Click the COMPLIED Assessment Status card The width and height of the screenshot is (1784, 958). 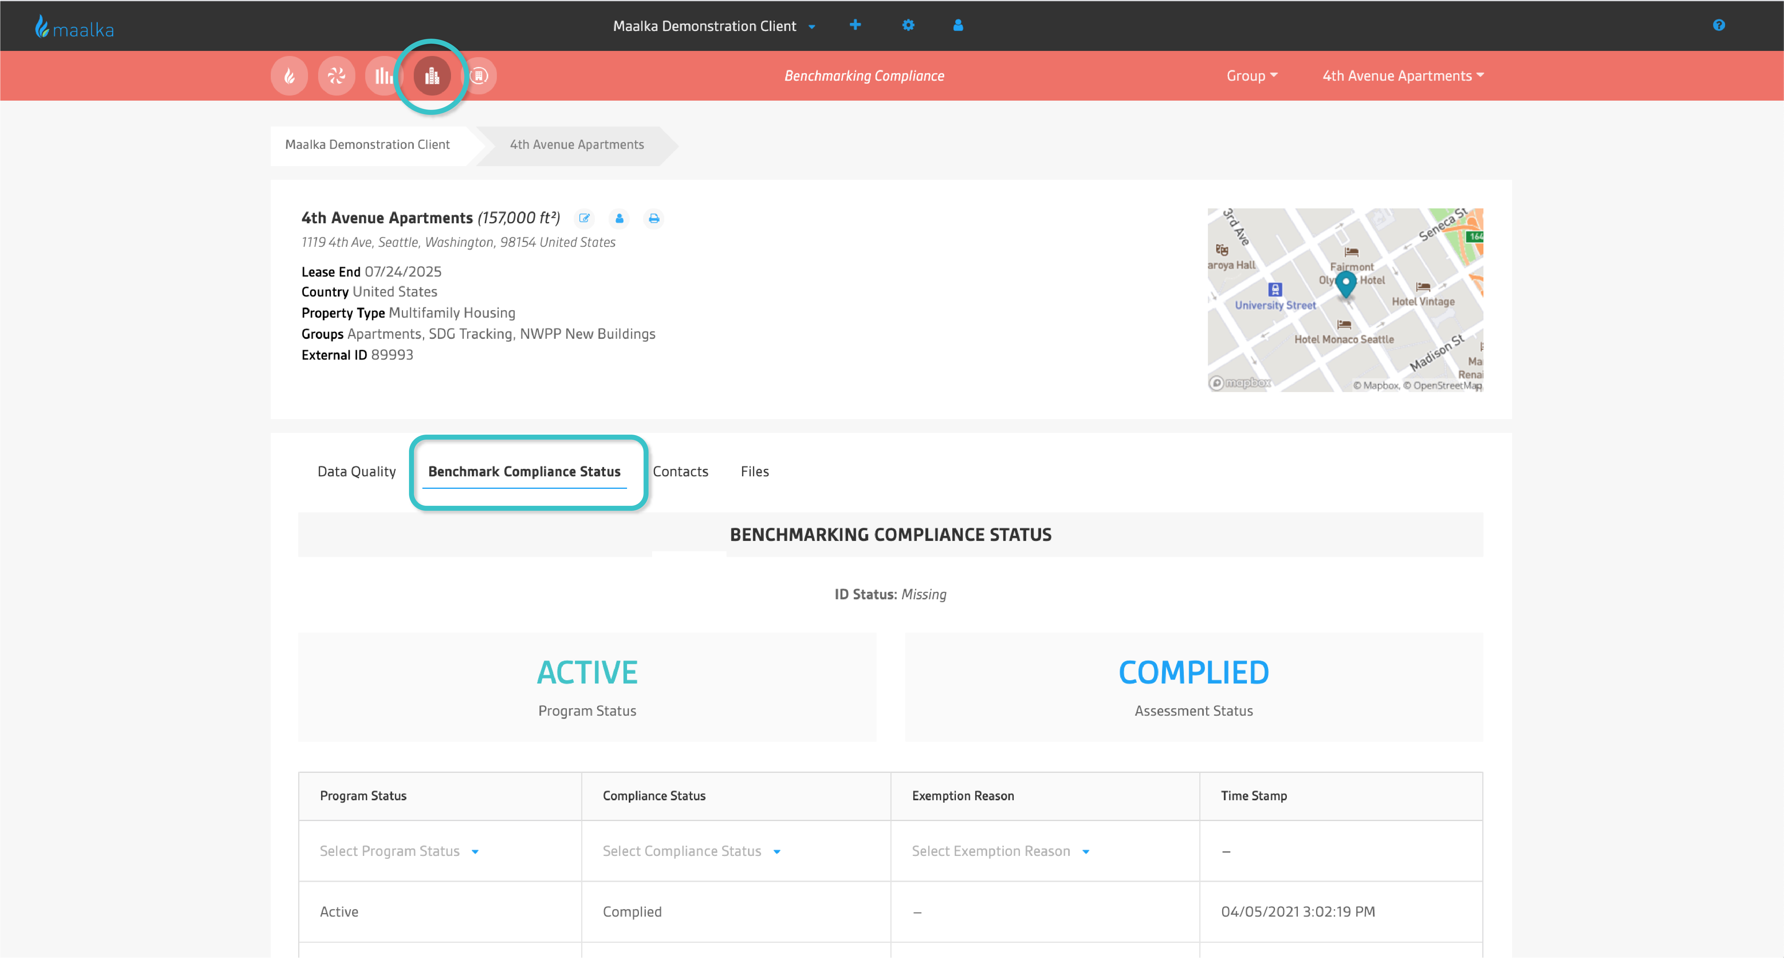[1193, 687]
